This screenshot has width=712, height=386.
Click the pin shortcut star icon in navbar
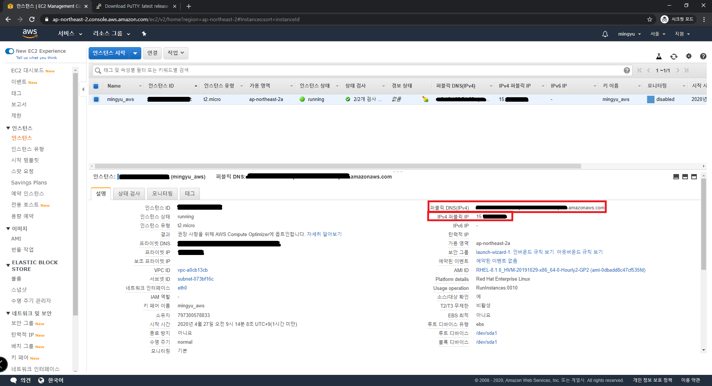144,34
